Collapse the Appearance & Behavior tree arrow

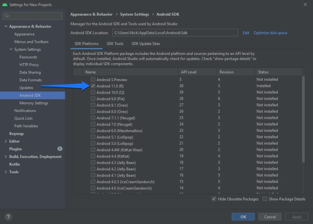click(6, 26)
